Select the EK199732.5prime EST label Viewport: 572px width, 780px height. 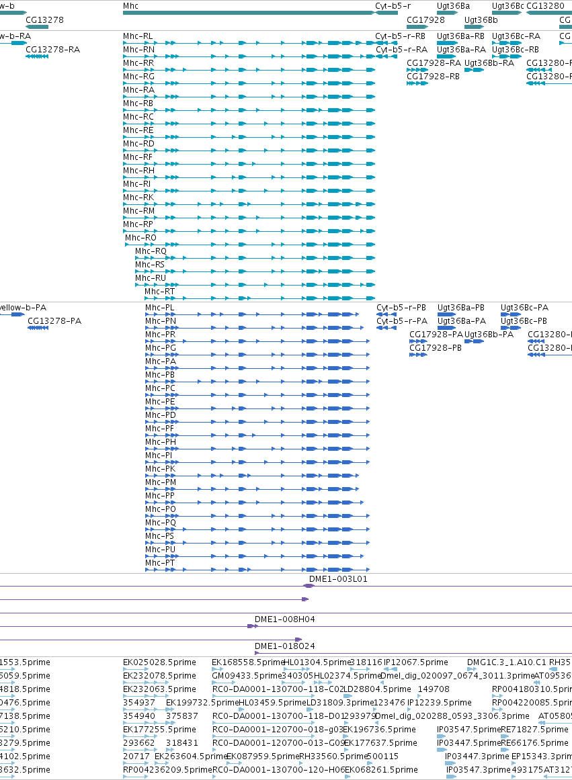point(202,703)
